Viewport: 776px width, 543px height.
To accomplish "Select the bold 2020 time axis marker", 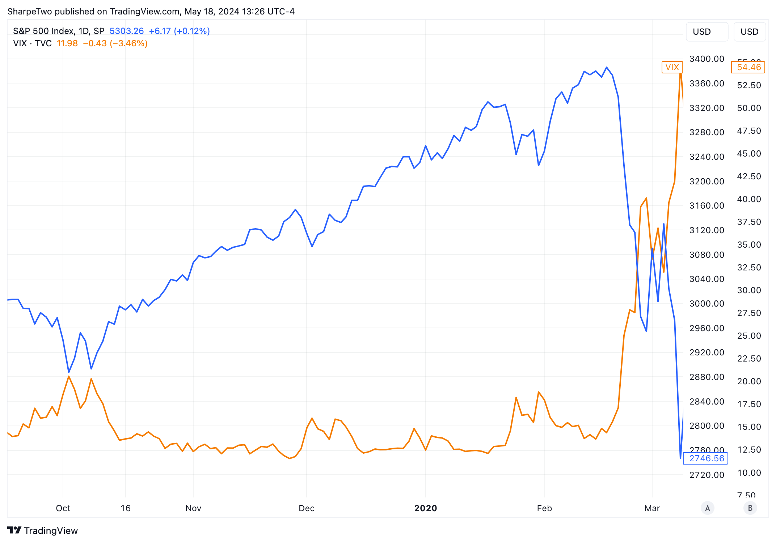I will tap(425, 508).
